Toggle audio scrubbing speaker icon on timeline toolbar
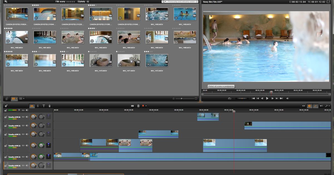Viewport: 334px width, 175px height. [321, 106]
